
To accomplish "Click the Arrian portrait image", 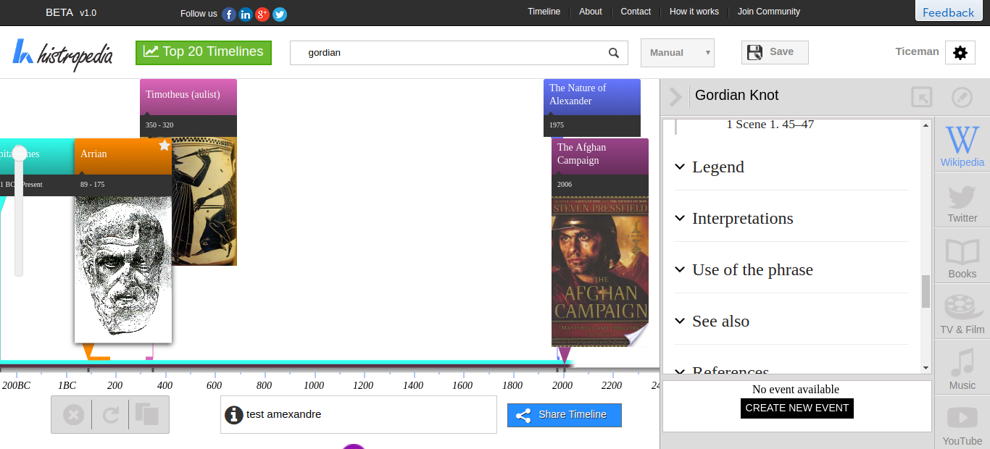I will (x=123, y=269).
